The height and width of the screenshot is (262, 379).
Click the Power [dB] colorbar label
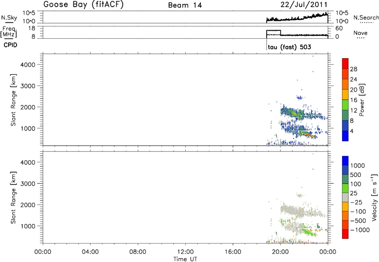click(x=361, y=100)
